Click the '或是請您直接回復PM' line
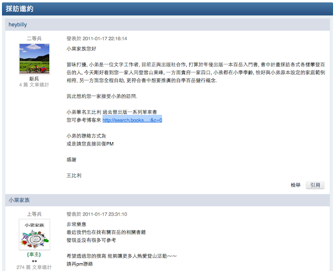 click(x=90, y=144)
